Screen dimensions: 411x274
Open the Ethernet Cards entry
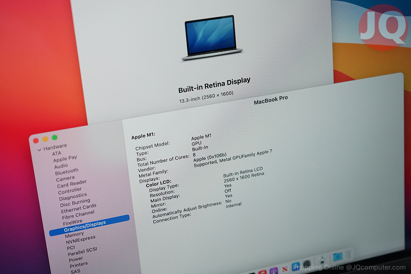coord(79,209)
